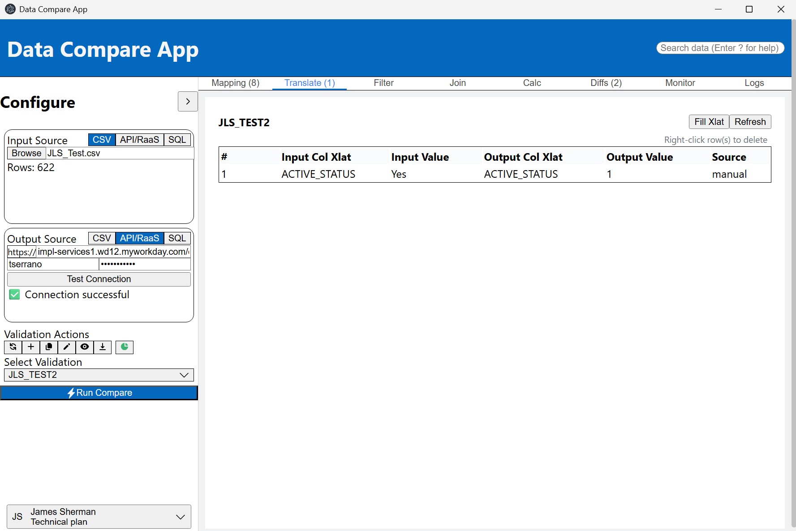
Task: Click the Test Connection button
Action: pos(99,279)
